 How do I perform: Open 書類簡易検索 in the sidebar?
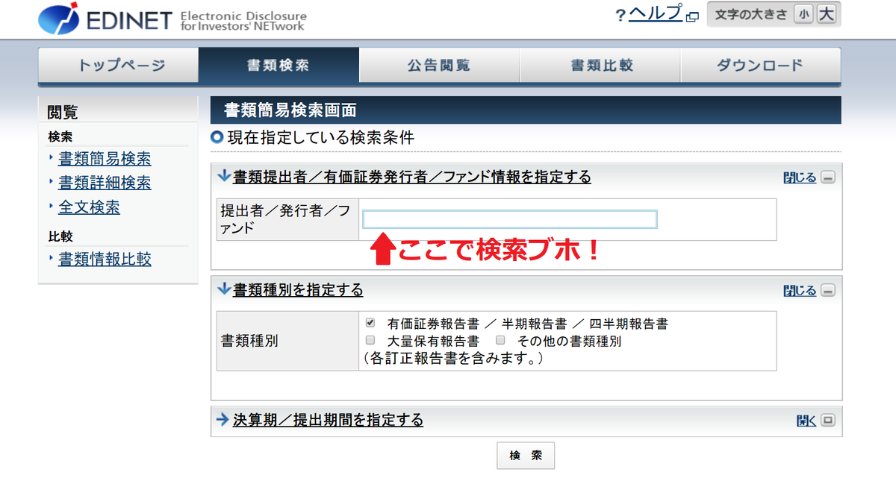105,159
